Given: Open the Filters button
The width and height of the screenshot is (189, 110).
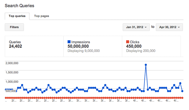Looking at the screenshot, I should (x=14, y=27).
